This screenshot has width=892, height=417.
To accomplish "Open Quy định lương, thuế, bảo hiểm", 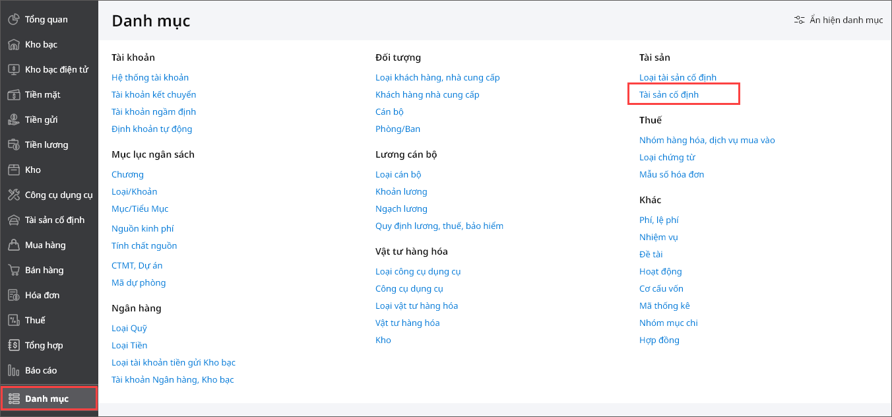I will click(439, 226).
